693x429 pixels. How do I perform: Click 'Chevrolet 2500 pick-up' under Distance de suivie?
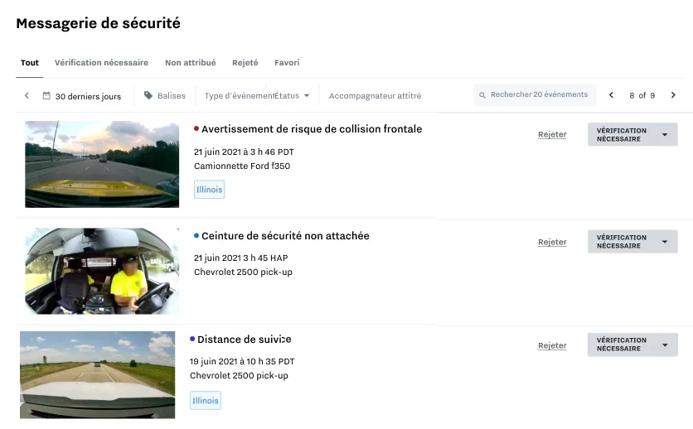pyautogui.click(x=239, y=376)
